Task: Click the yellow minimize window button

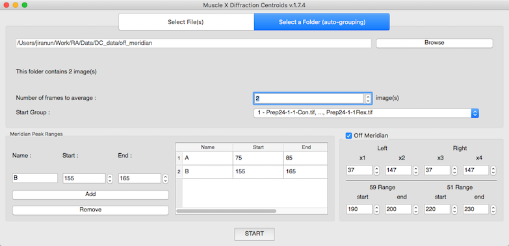Action: click(15, 5)
